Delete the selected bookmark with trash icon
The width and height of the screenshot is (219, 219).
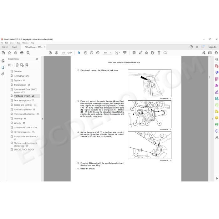click(x=17, y=65)
